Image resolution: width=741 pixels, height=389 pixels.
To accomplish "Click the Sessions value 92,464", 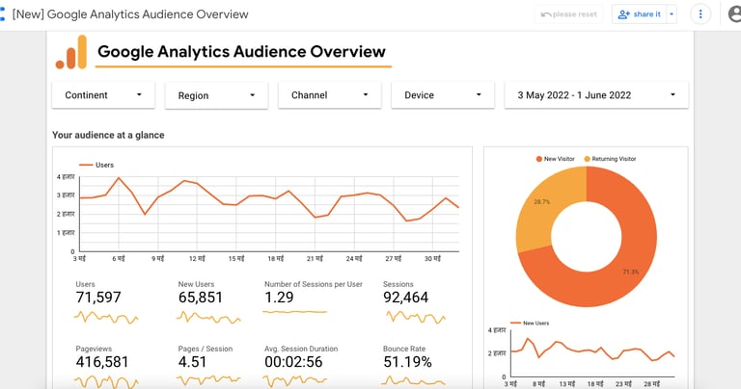I will click(405, 298).
